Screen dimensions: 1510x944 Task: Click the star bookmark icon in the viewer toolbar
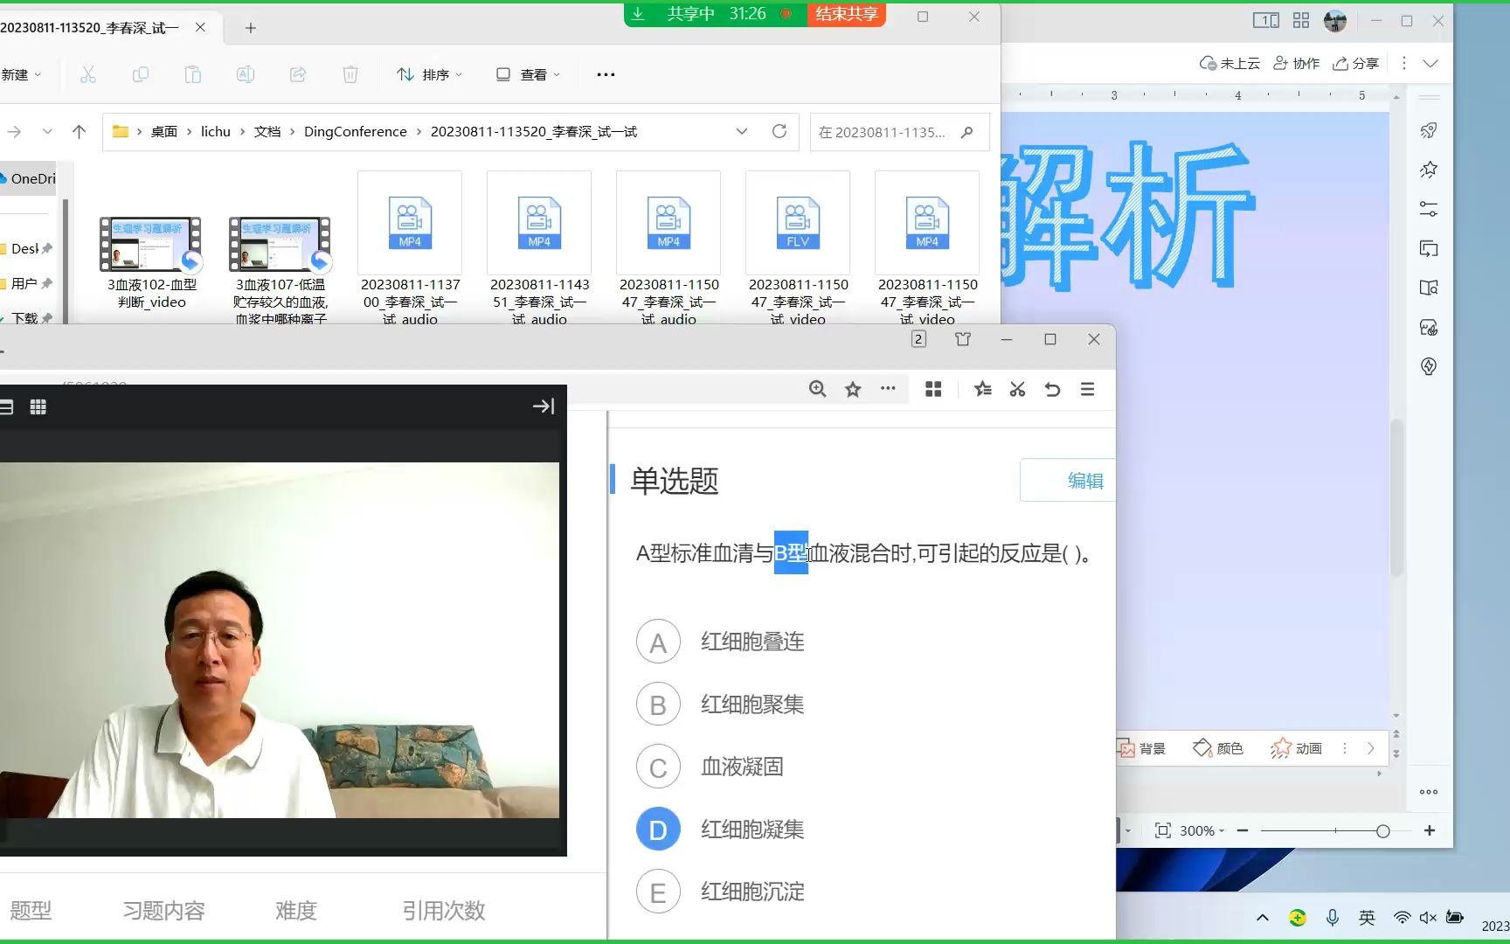(x=853, y=389)
